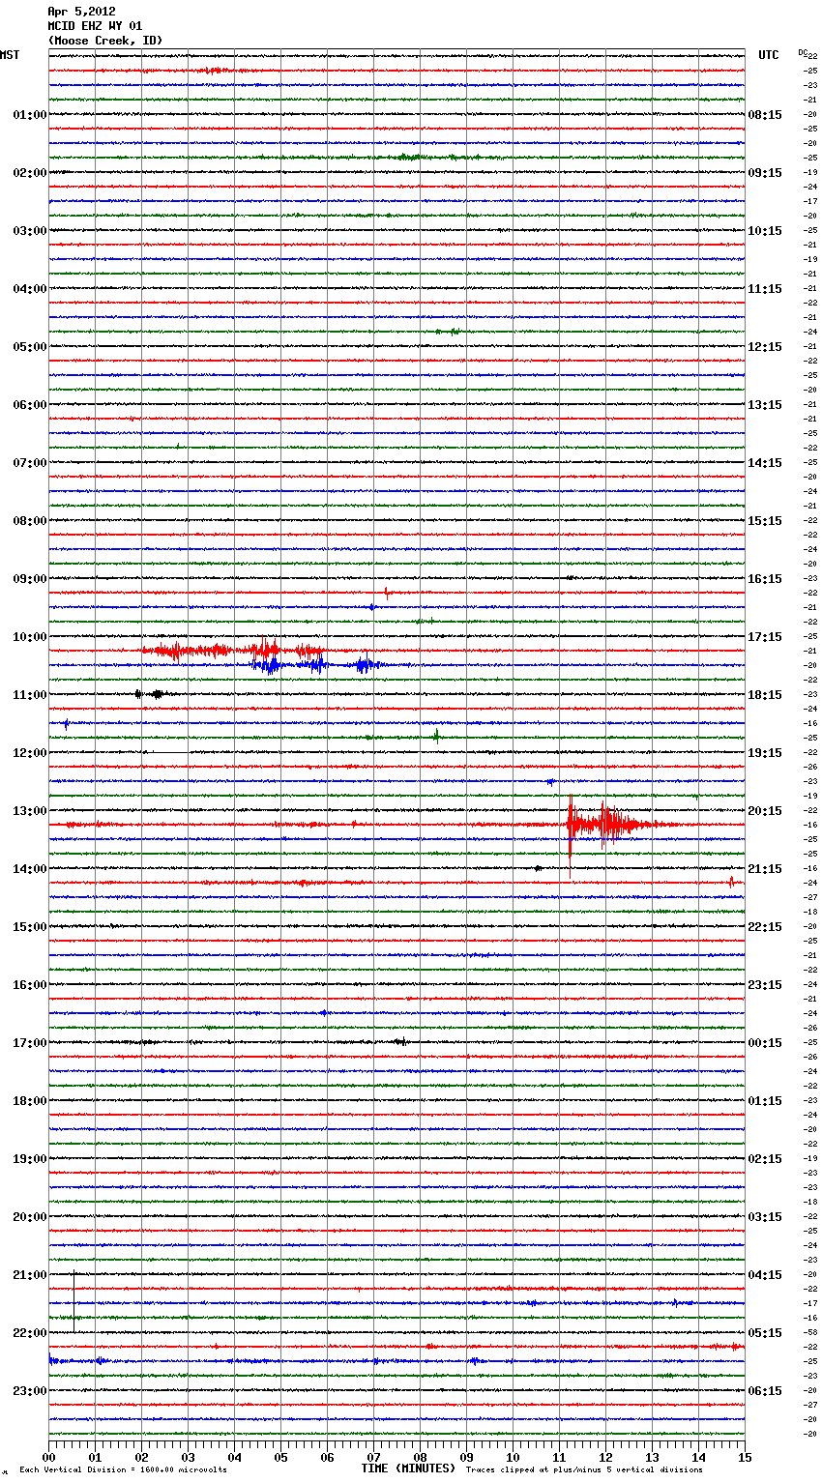Click the date label Apr 5,2012
822x1483 pixels.
(81, 12)
